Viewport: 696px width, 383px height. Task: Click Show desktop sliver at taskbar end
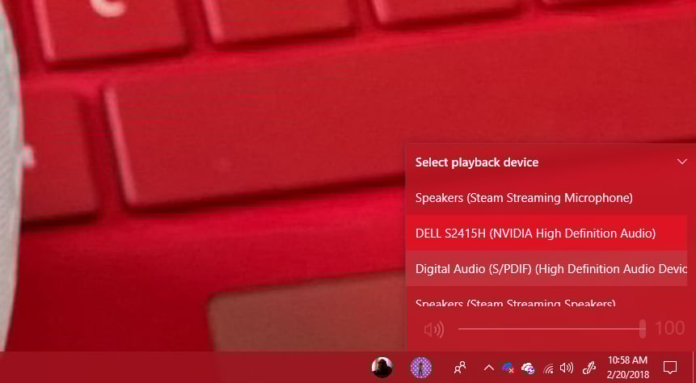[694, 368]
